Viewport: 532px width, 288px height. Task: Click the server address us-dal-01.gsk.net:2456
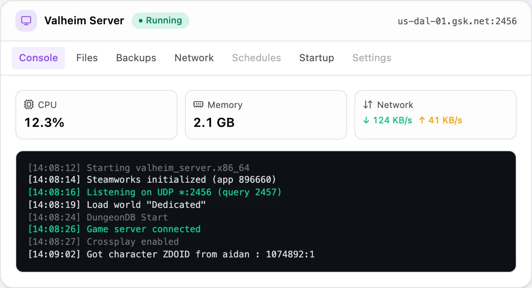(457, 21)
